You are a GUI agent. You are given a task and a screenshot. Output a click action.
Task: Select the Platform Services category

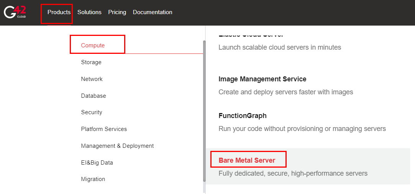pyautogui.click(x=104, y=129)
